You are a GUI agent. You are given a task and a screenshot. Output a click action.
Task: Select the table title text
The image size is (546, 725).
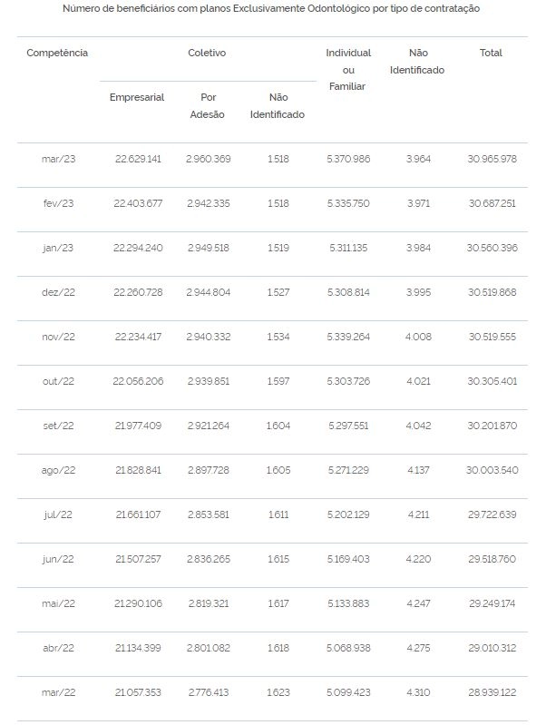[x=271, y=8]
